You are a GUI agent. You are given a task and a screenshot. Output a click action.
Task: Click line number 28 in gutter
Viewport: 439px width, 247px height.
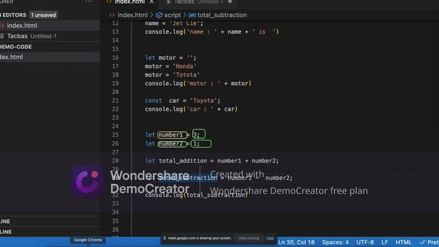click(x=115, y=161)
